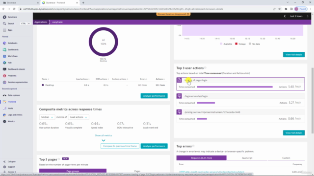Click the pricing-service action icon
Viewport: 314px width, 176px height.
tap(179, 112)
